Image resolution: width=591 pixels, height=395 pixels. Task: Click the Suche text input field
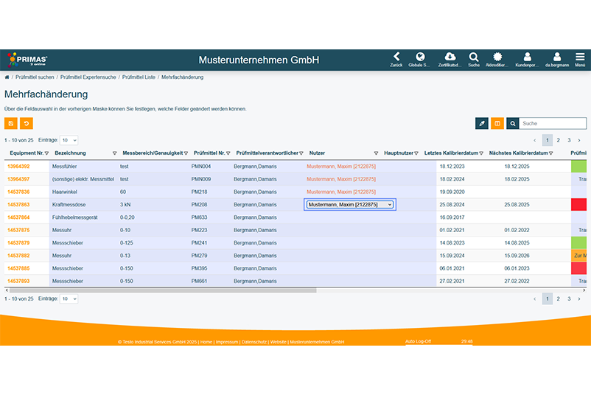tap(553, 124)
